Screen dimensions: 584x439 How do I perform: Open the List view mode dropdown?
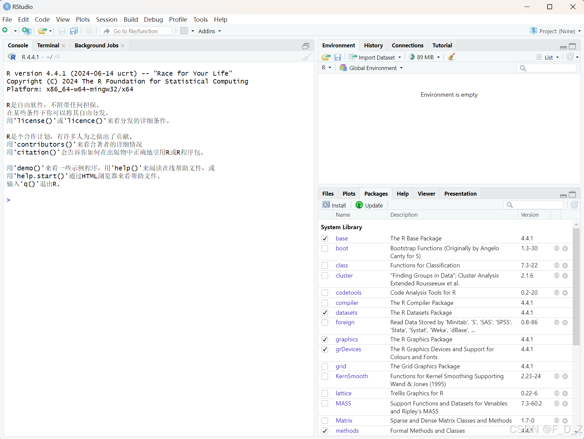pos(548,57)
